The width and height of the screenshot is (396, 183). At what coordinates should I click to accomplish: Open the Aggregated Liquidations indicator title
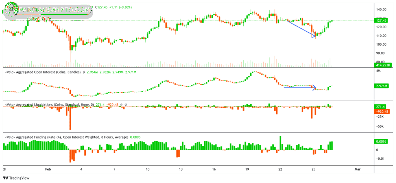(48, 104)
